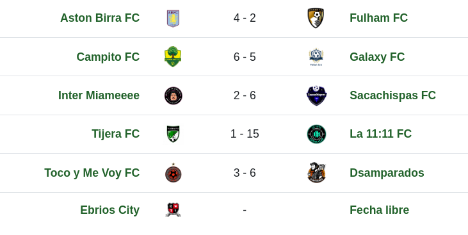Open the Dsamparados mascot logo
The width and height of the screenshot is (468, 235).
point(316,173)
